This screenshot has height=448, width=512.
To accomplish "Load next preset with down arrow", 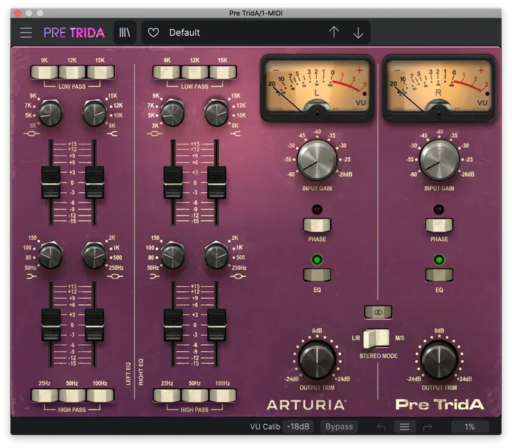I will click(358, 32).
